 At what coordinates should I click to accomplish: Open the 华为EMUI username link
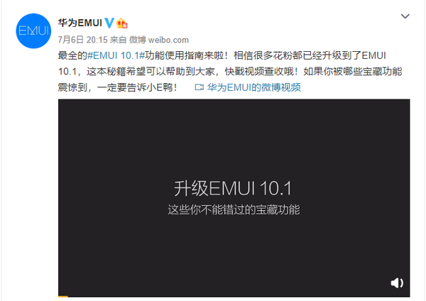[x=80, y=23]
